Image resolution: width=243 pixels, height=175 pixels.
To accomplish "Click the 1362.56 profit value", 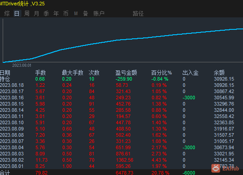I will pos(125,160).
